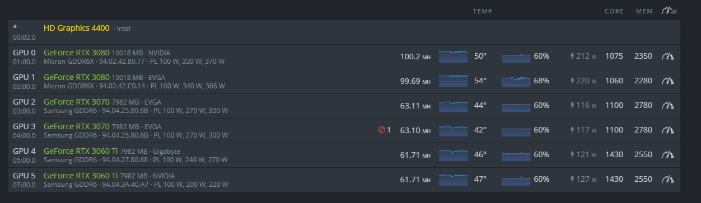Open GPU 2 overclock tuning icon
Image resolution: width=701 pixels, height=203 pixels.
pos(667,106)
